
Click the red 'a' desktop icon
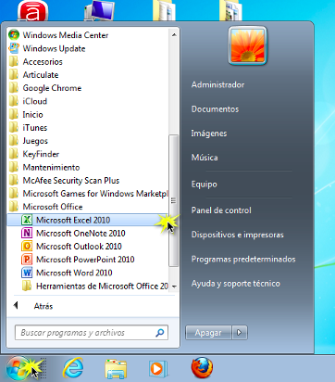coord(32,11)
